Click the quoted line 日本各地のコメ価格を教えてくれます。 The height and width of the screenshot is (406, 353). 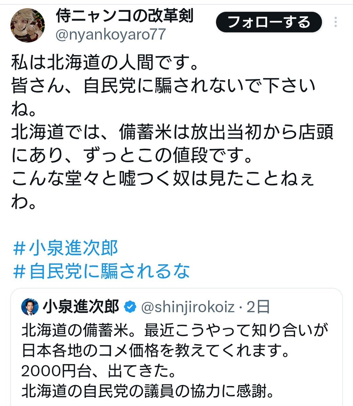click(155, 350)
